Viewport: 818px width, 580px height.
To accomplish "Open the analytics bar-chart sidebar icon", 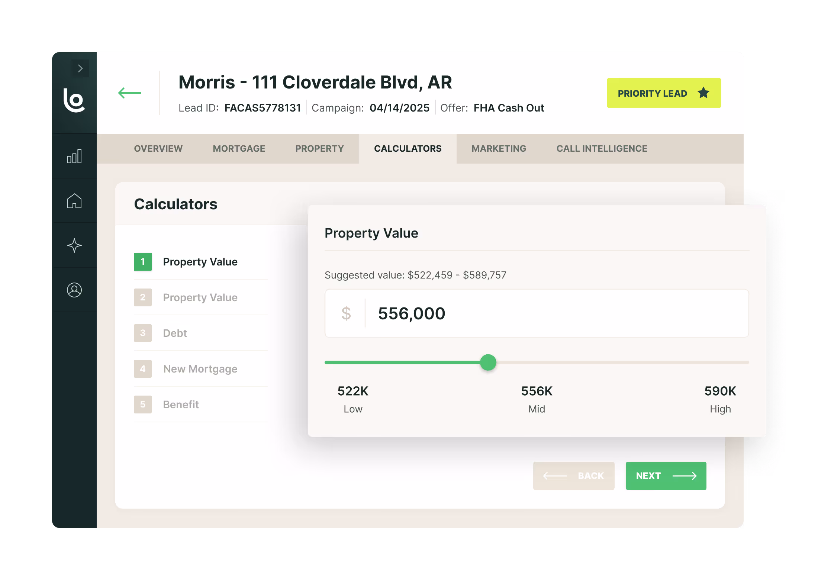I will (x=74, y=156).
